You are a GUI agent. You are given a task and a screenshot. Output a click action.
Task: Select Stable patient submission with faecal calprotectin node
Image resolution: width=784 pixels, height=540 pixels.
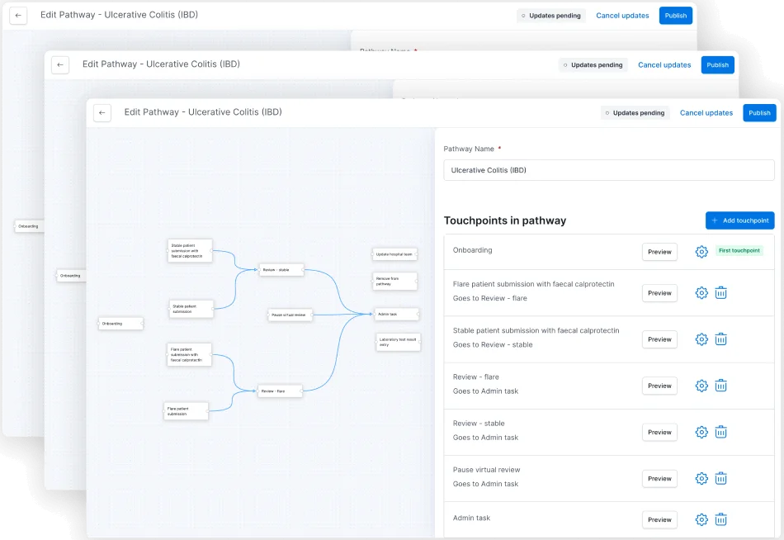[x=190, y=251]
